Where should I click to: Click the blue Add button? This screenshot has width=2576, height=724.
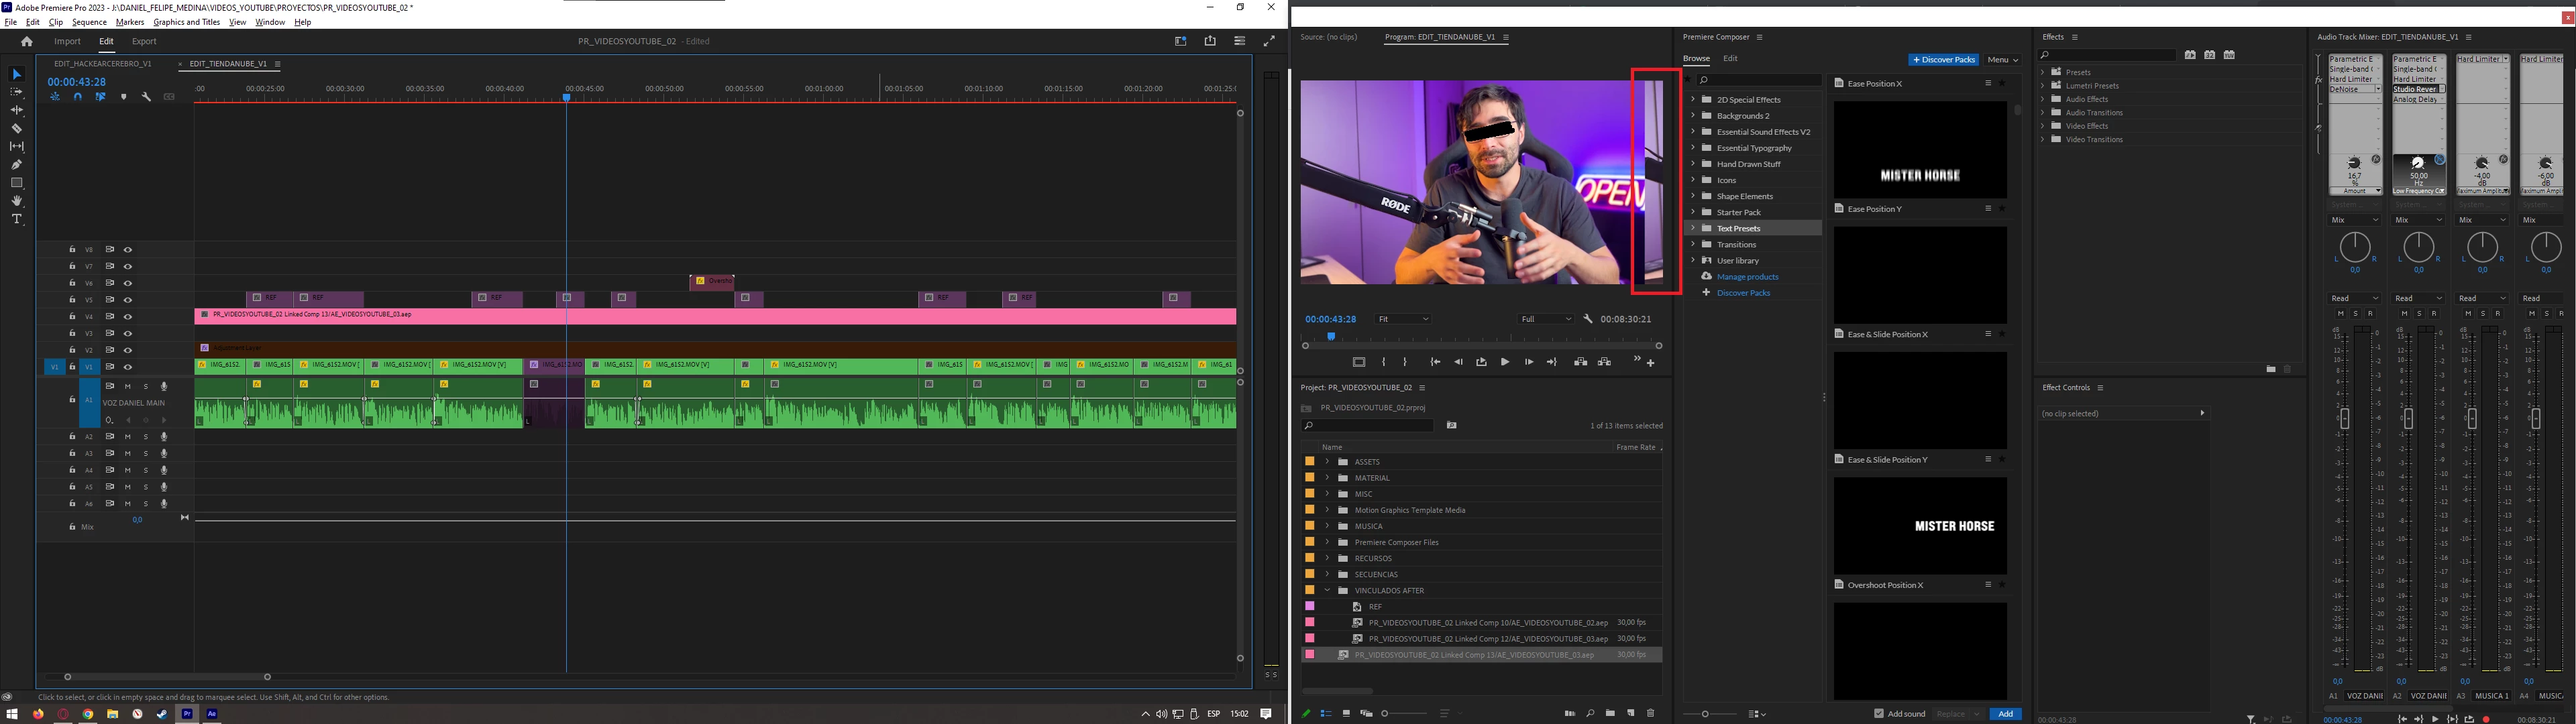(x=2005, y=714)
